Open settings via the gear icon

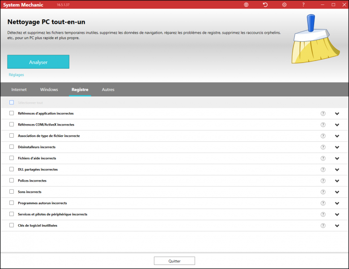coord(284,4)
